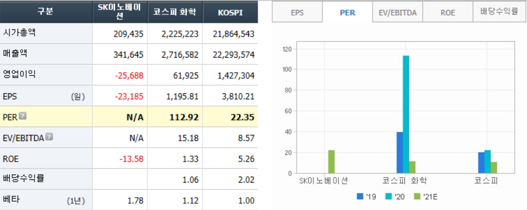Click the 1,195.81 EPS value

click(x=182, y=97)
